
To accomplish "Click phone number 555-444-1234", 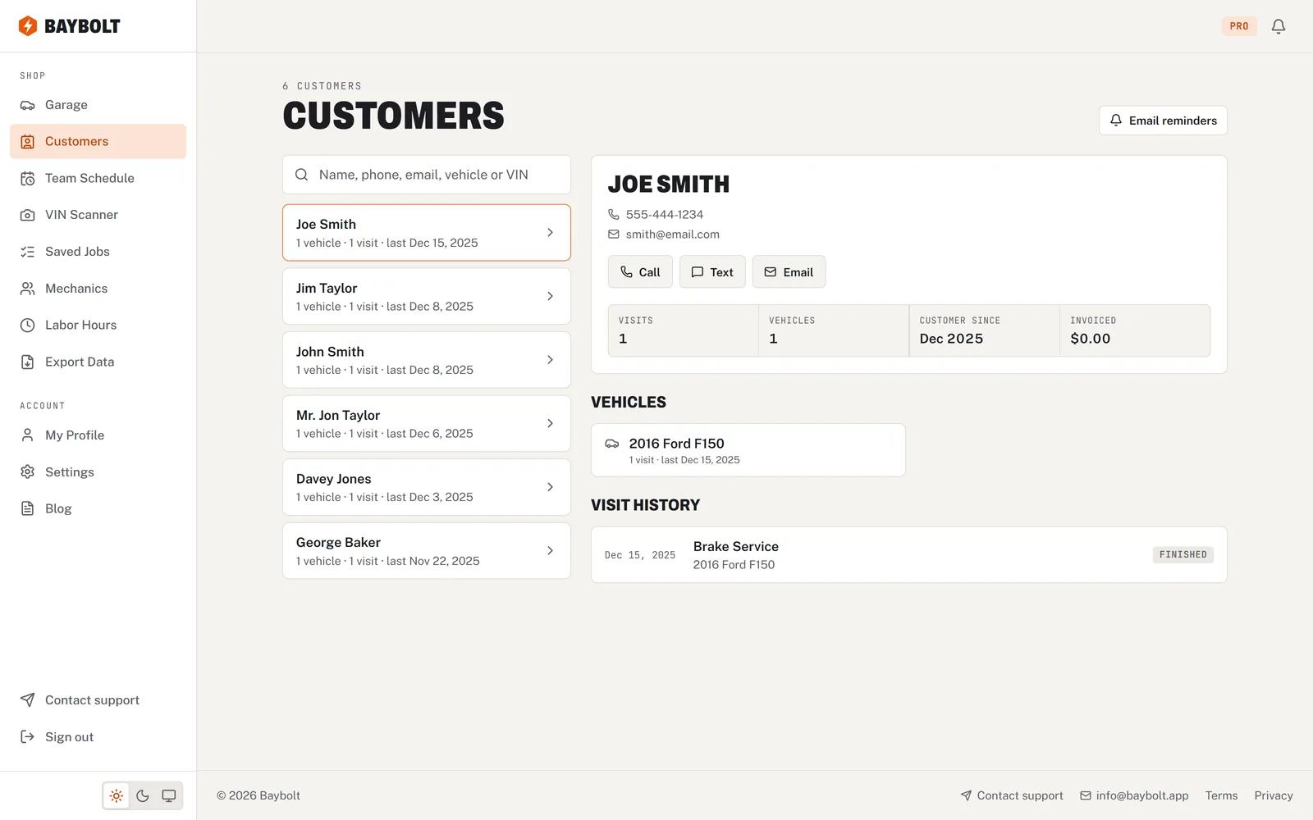I will click(665, 214).
